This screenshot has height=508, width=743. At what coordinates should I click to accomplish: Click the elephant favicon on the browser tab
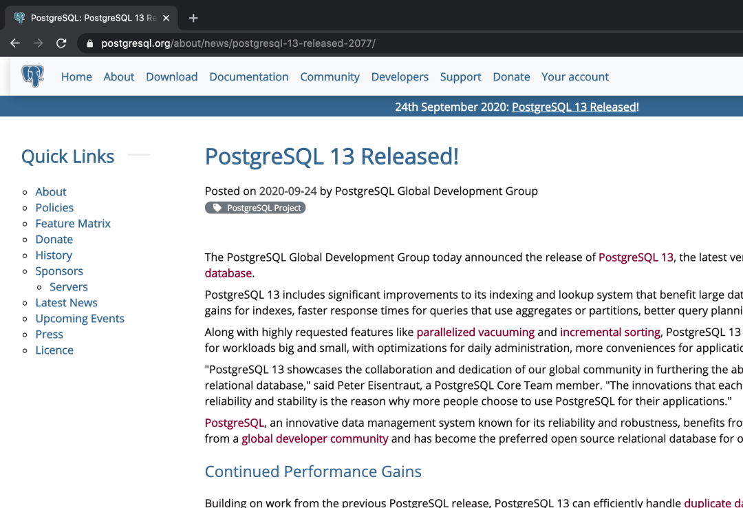pos(21,18)
